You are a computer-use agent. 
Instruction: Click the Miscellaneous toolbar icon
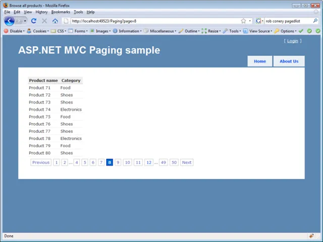coord(146,31)
